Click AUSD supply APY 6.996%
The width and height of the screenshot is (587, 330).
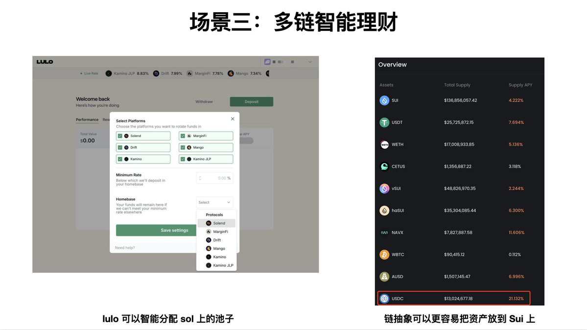516,277
